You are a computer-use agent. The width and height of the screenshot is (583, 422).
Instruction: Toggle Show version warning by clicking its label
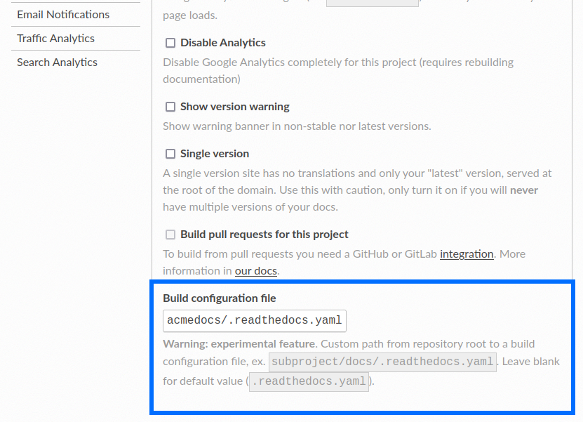[x=234, y=107]
